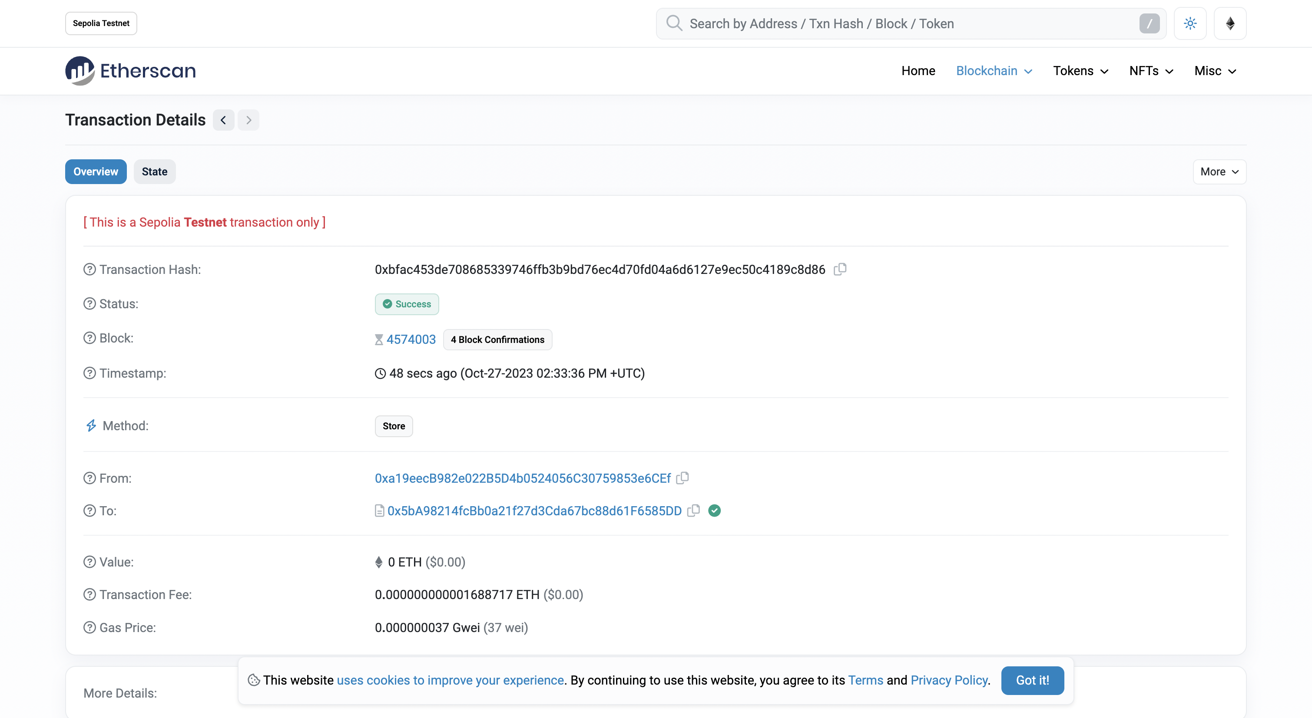
Task: Go to next transaction with right chevron
Action: (x=248, y=120)
